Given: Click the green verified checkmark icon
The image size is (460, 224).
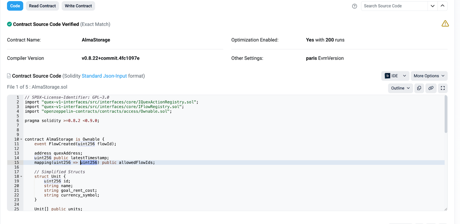Looking at the screenshot, I should tap(9, 24).
